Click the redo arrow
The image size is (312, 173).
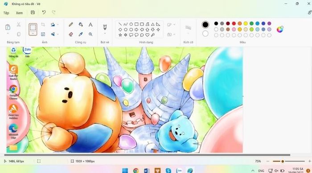54,12
